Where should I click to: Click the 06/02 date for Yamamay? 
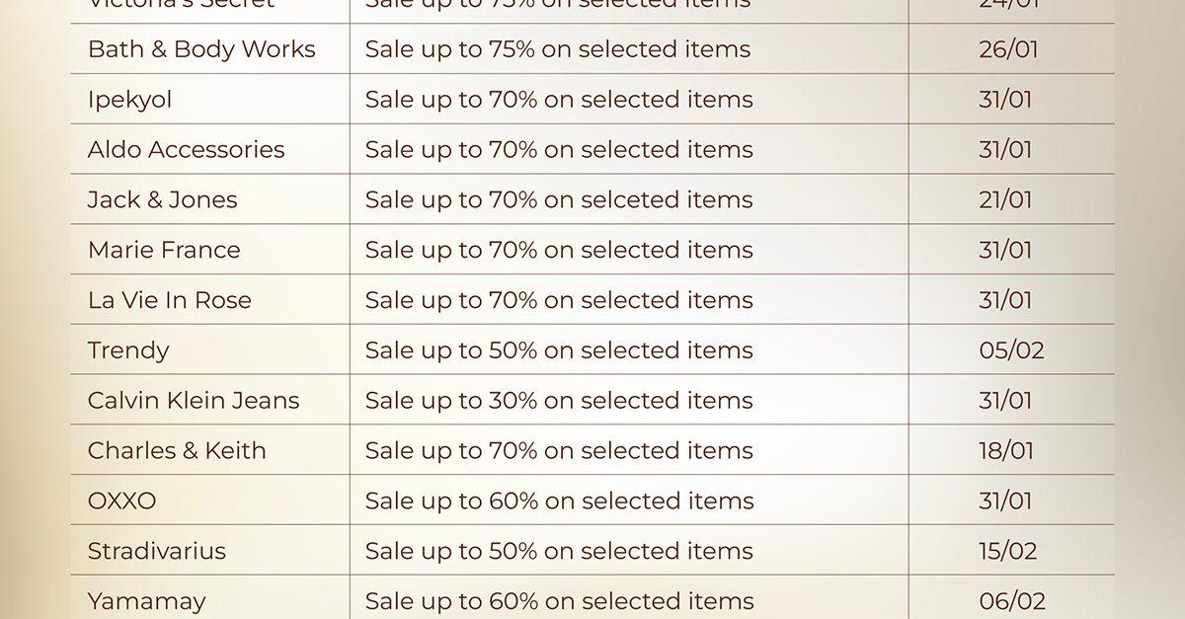tap(1012, 600)
